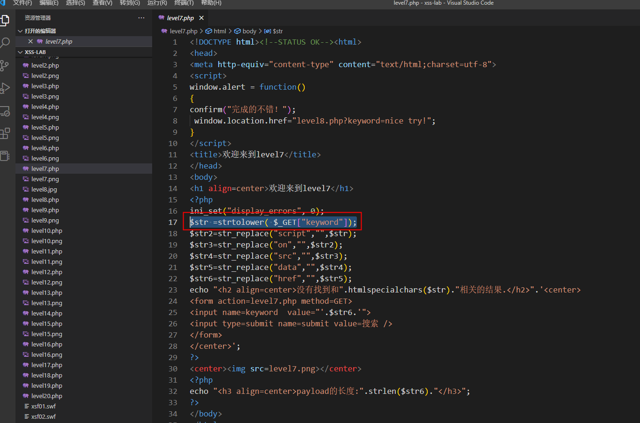This screenshot has width=640, height=423.
Task: Click the $str breadcrumb segment
Action: [x=278, y=31]
